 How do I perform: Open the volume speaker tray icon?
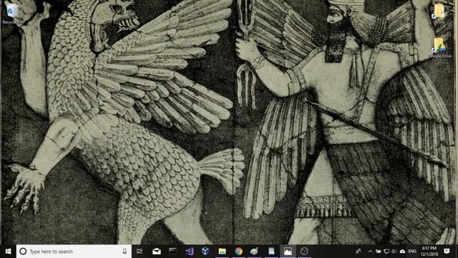394,252
